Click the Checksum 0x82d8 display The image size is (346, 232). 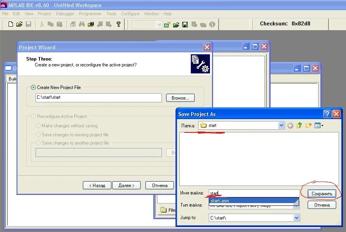[285, 23]
